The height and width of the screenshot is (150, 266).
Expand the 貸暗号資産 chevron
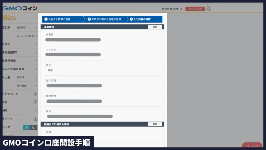[x=36, y=61]
